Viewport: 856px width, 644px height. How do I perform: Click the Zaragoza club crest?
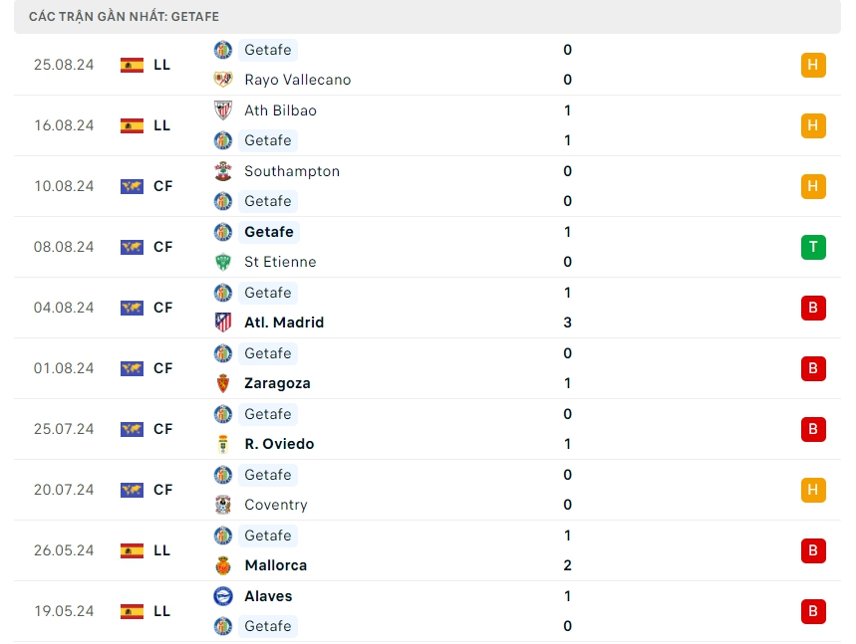click(223, 383)
